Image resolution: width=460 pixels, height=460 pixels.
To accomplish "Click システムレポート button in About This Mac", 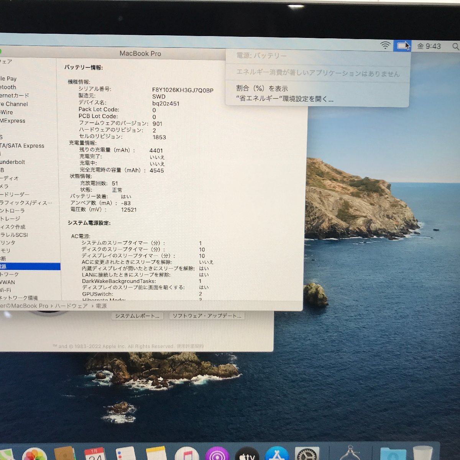I will coord(137,316).
